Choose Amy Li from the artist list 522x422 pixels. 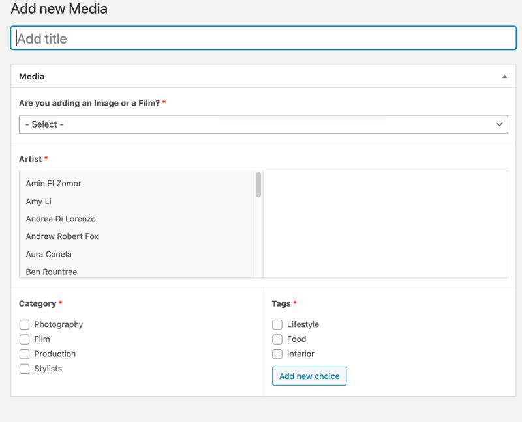(x=38, y=201)
